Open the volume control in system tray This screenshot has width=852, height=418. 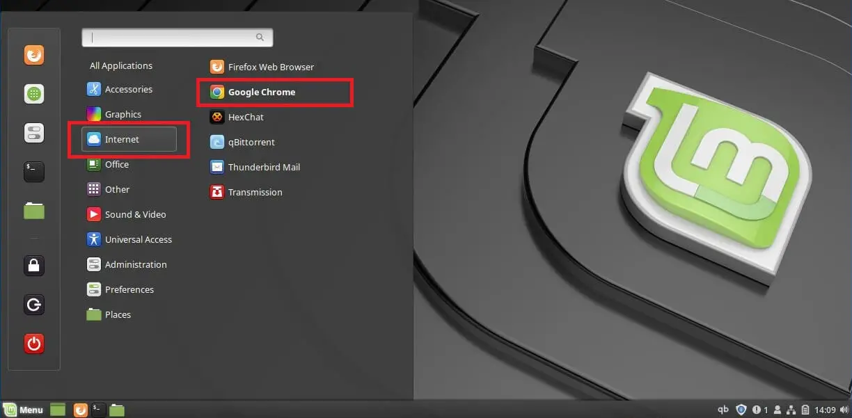tap(843, 410)
